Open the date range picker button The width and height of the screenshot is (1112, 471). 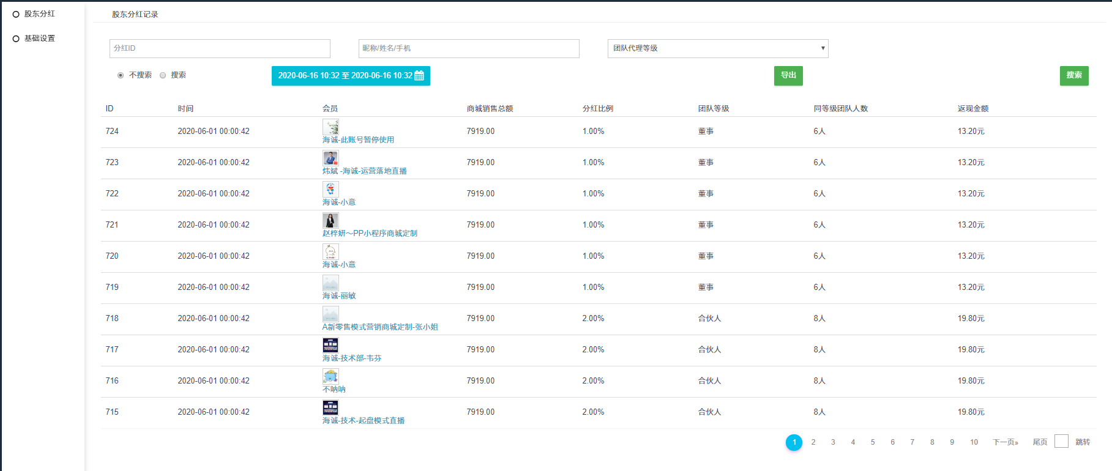click(x=351, y=76)
